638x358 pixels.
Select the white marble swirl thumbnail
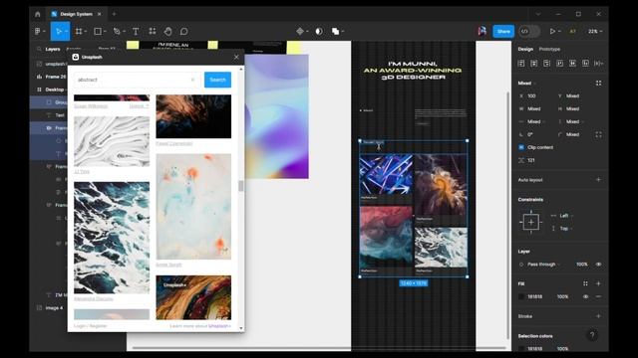tap(112, 141)
